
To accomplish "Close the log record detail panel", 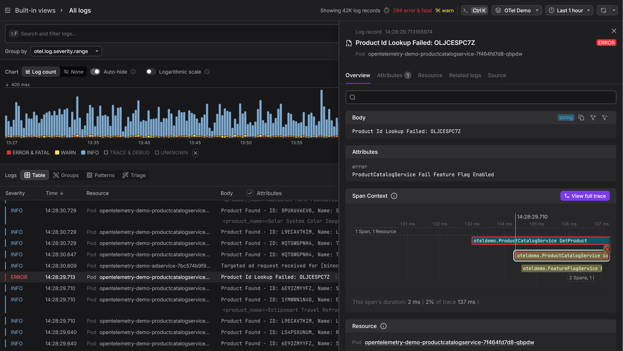I will click(x=614, y=31).
